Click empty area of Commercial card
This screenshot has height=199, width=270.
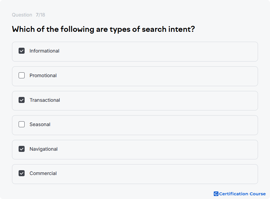click(155, 174)
